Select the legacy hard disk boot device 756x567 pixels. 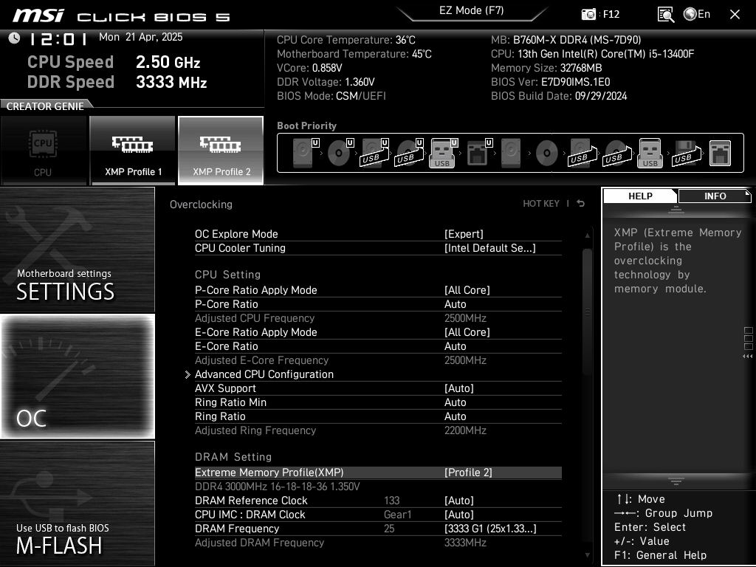511,153
